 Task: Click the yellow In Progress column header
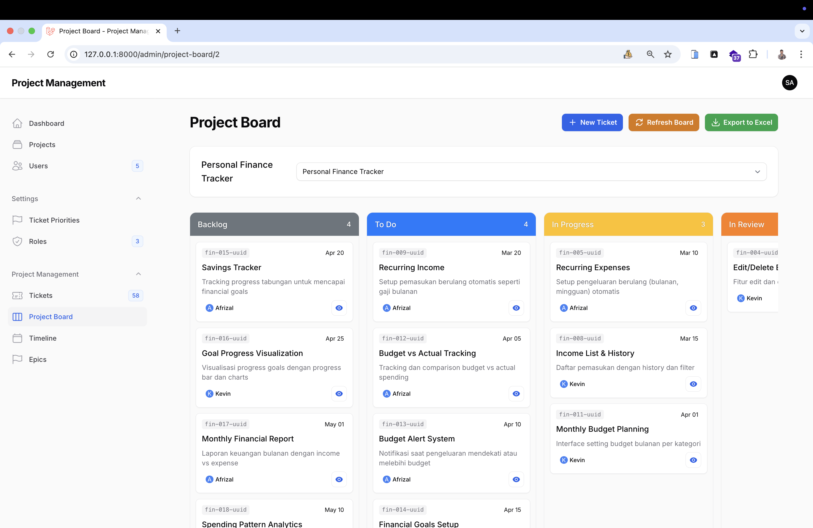pos(628,224)
